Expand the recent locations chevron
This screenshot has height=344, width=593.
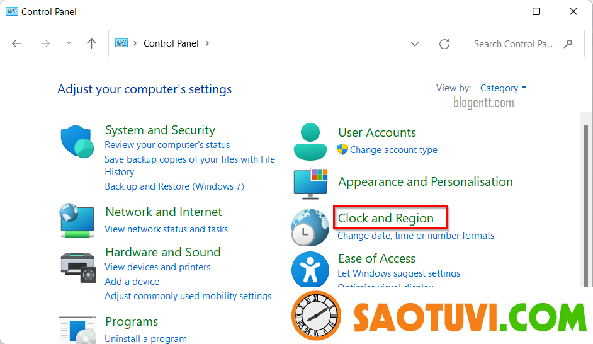point(69,43)
